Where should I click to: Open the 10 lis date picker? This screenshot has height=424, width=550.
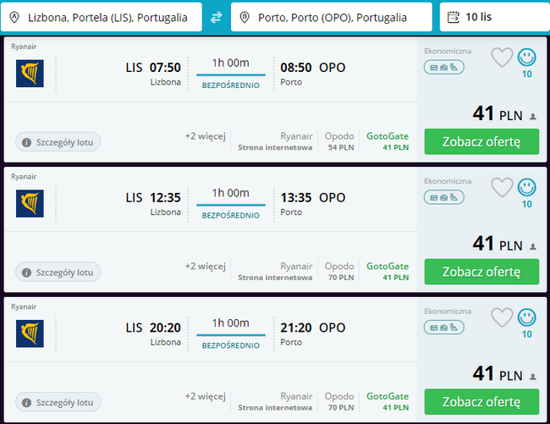(x=493, y=17)
